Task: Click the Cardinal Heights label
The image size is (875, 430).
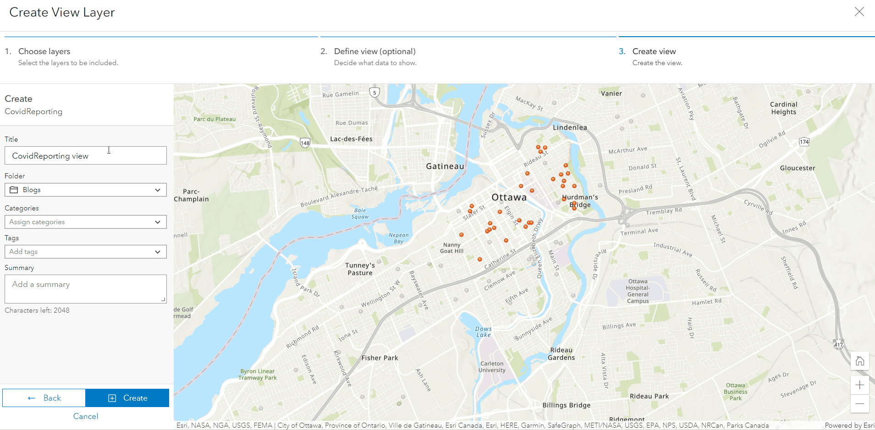Action: 783,108
